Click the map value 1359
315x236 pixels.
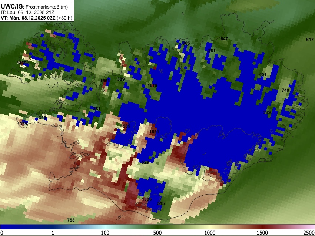coord(22,124)
